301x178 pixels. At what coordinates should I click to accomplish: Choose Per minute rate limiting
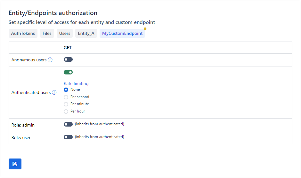[66, 104]
